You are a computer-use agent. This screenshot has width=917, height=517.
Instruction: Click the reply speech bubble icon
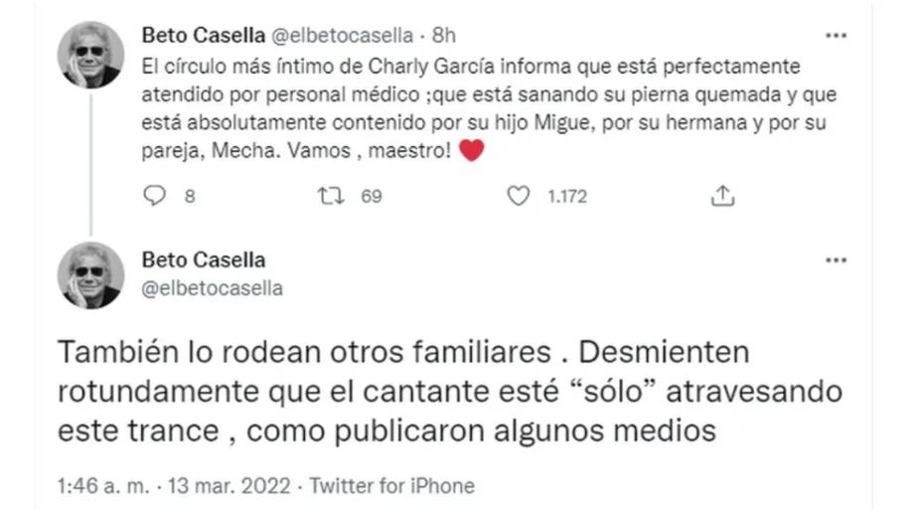(x=153, y=197)
